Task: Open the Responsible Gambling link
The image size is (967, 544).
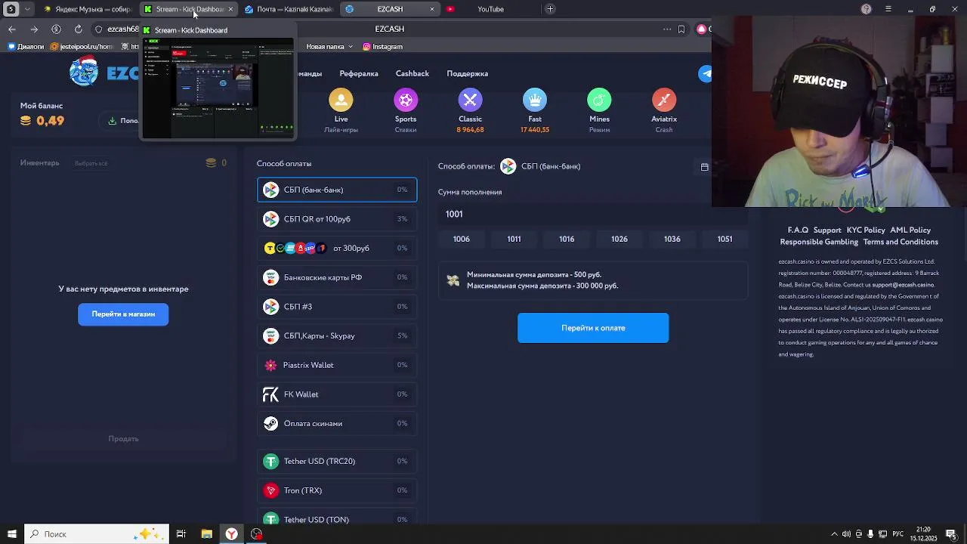Action: point(819,242)
